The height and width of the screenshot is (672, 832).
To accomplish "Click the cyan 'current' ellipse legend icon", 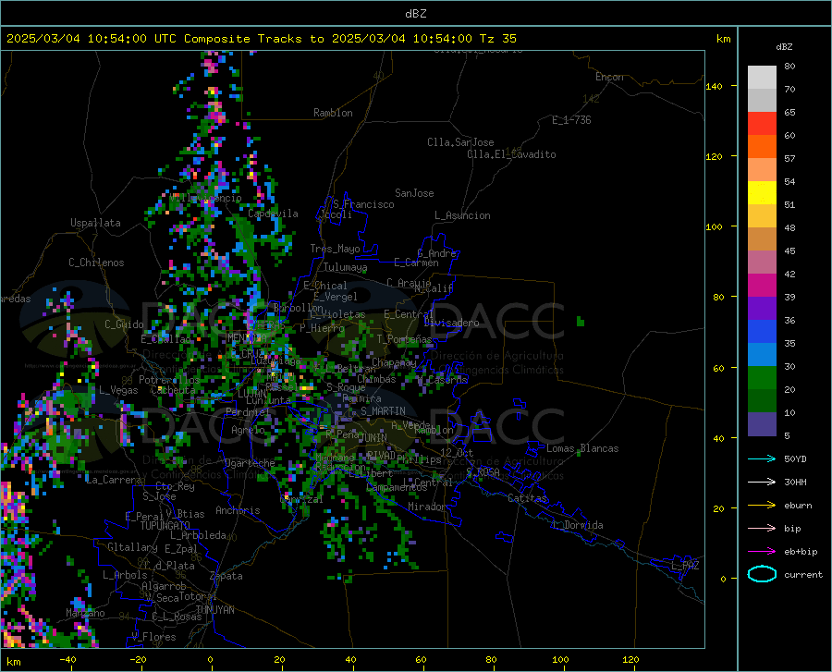I will 762,574.
